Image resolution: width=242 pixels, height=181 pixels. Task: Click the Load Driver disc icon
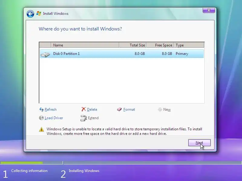41,118
